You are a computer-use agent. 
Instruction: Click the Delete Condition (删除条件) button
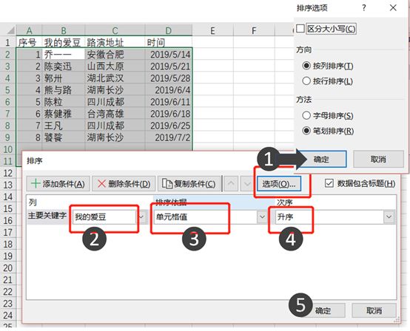(124, 184)
